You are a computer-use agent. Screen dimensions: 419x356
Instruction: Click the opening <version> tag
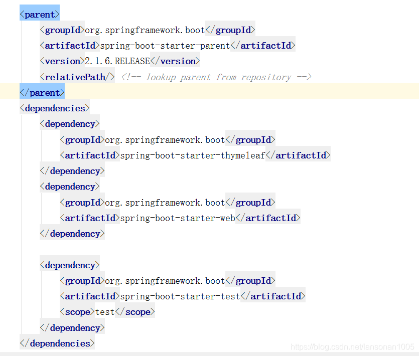click(x=62, y=61)
